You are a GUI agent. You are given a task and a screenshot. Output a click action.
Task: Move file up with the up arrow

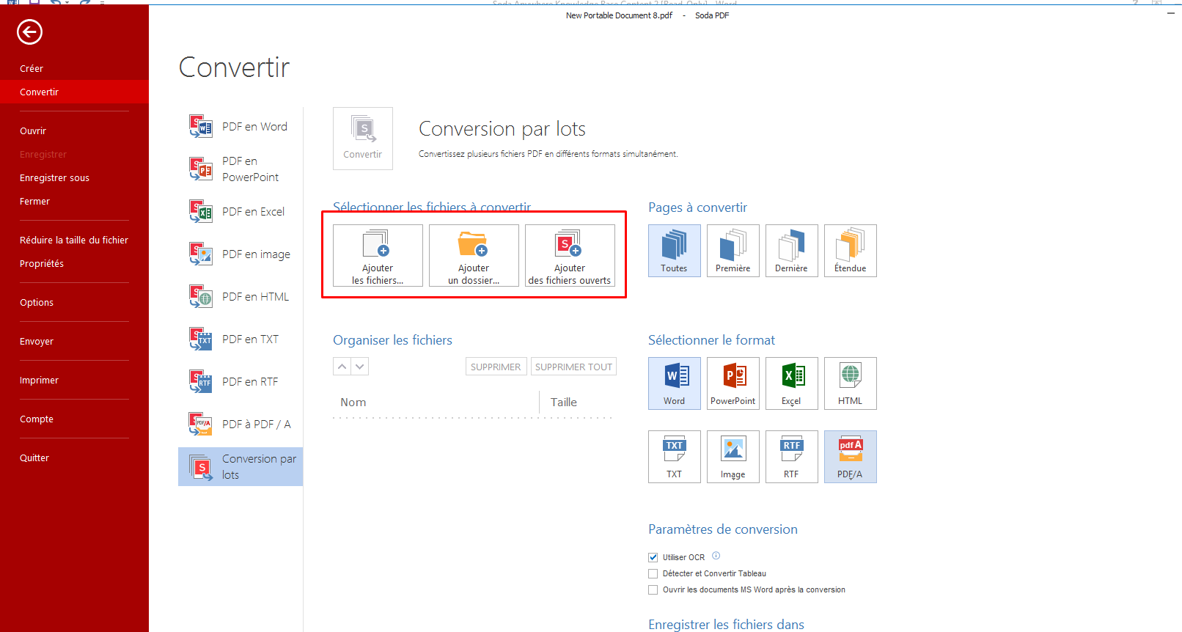pyautogui.click(x=342, y=367)
